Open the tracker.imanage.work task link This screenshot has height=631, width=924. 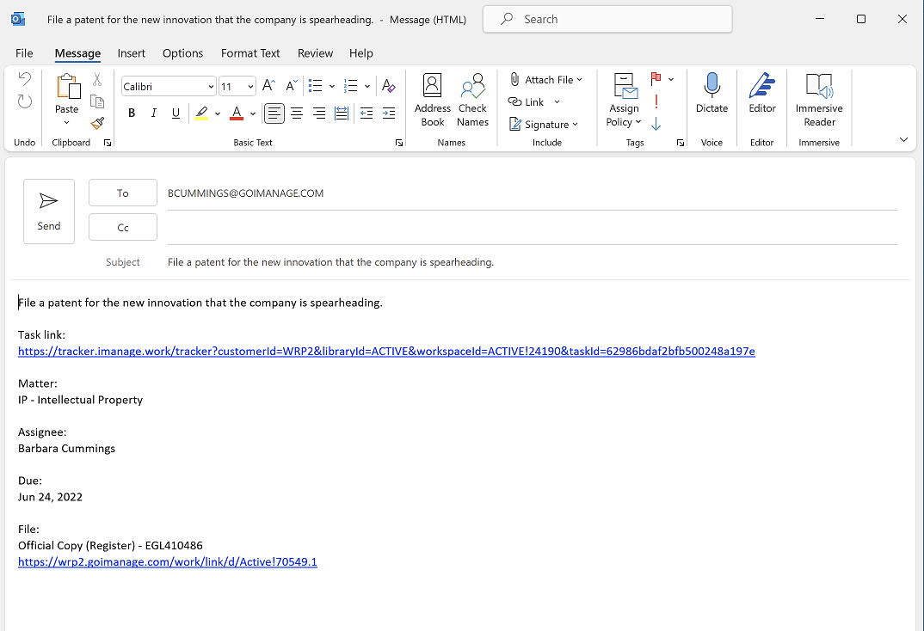click(x=386, y=351)
